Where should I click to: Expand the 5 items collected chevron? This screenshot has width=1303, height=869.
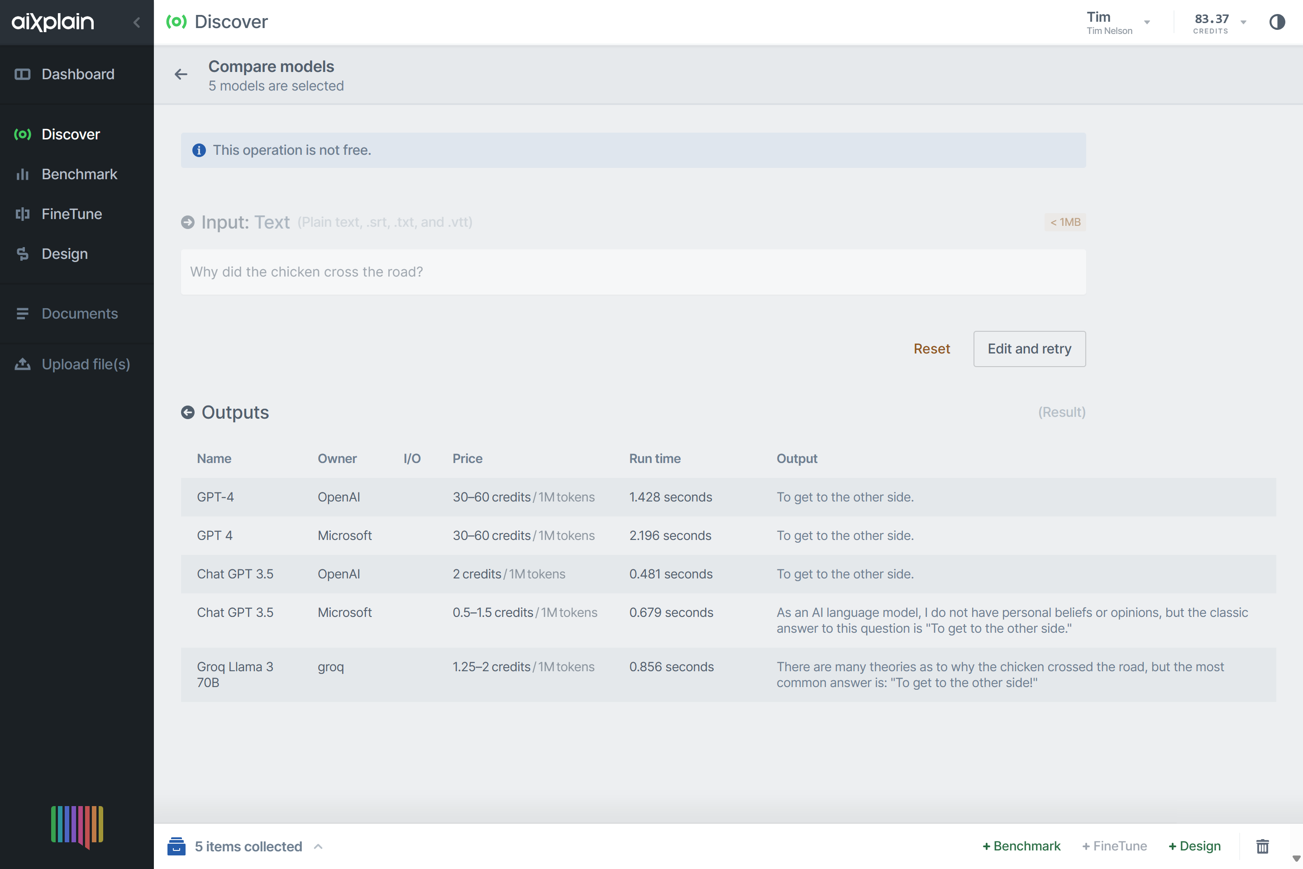[318, 846]
